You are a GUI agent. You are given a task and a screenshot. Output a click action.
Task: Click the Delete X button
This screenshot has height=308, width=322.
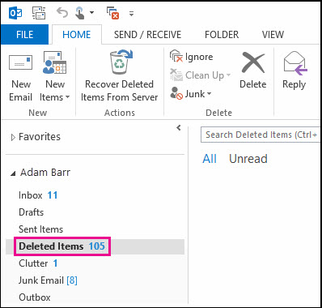253,71
